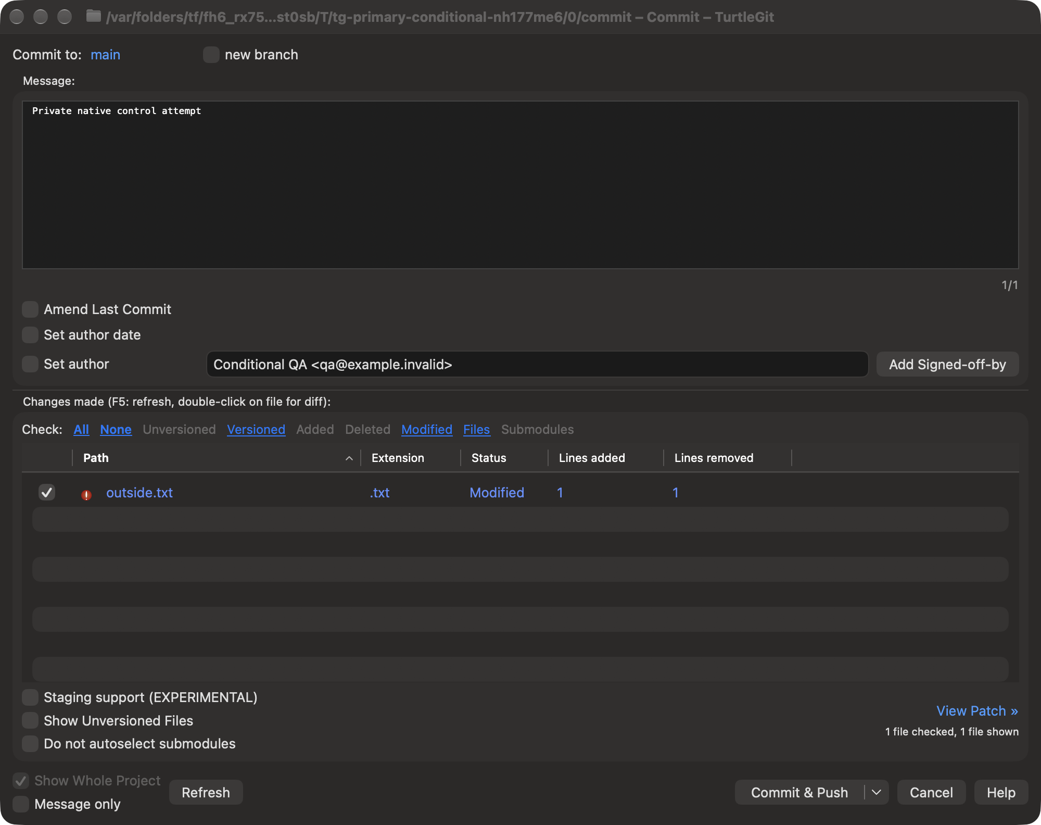Open the Help button
Image resolution: width=1041 pixels, height=825 pixels.
1001,792
